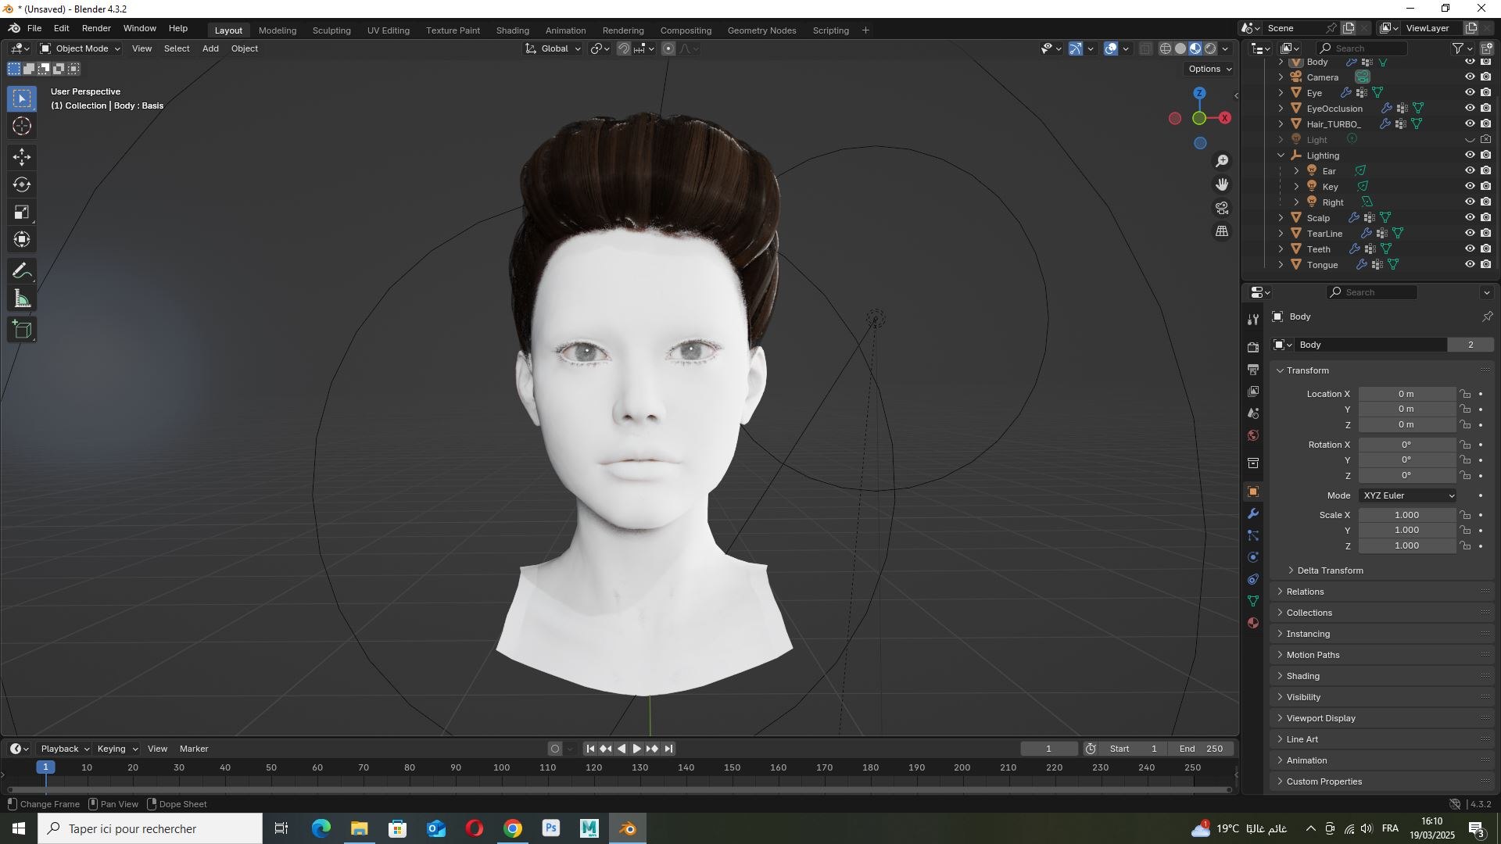The width and height of the screenshot is (1501, 844).
Task: Click the pan view hand icon
Action: (x=1222, y=184)
